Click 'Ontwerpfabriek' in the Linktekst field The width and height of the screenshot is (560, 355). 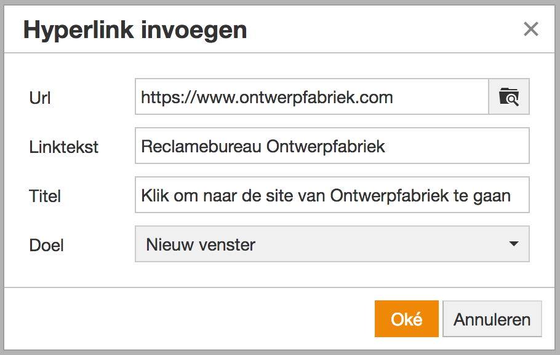[x=326, y=146]
